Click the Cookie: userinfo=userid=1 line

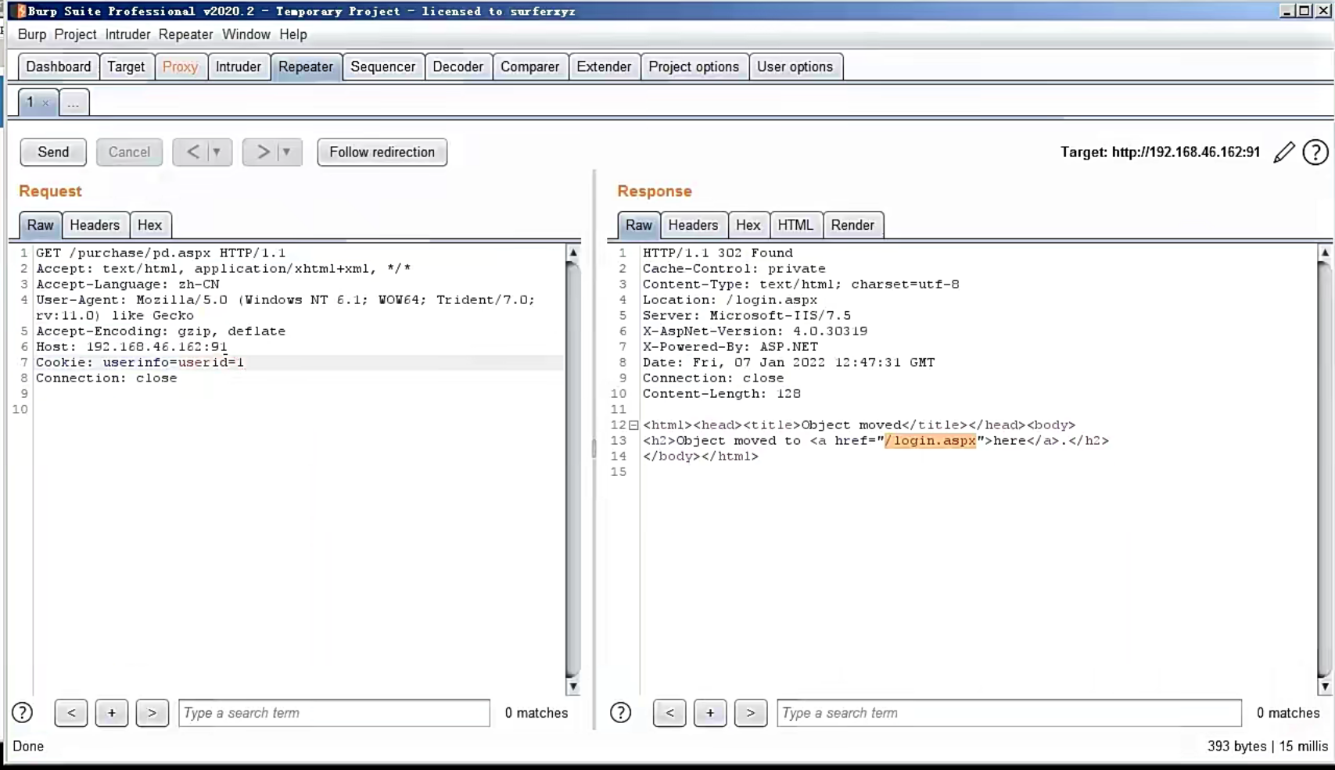[140, 363]
